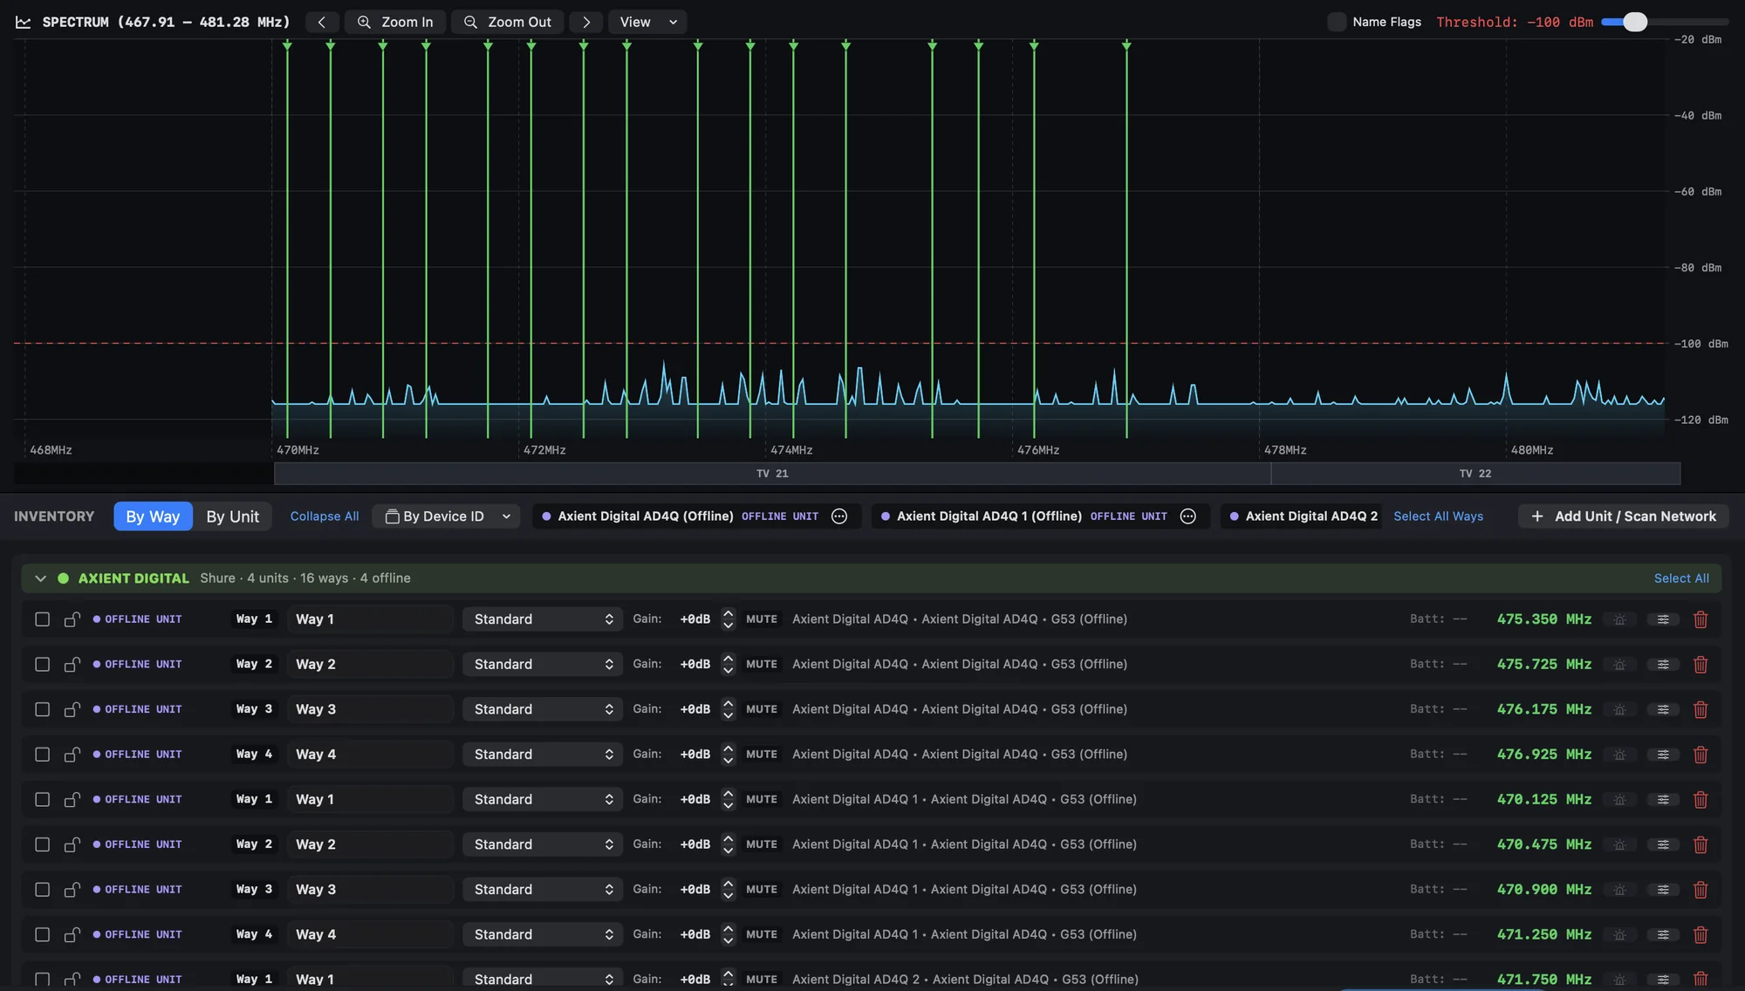Click the Zoom Out button
This screenshot has height=991, width=1745.
click(x=507, y=22)
